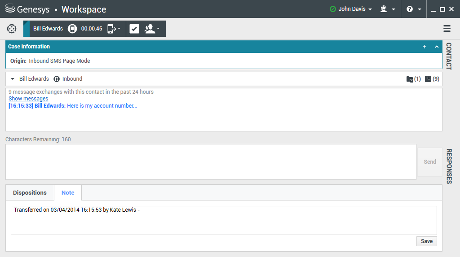Expand the Bill Edwards party dropdown arrow
Viewport: 460px width, 257px height.
[13, 79]
